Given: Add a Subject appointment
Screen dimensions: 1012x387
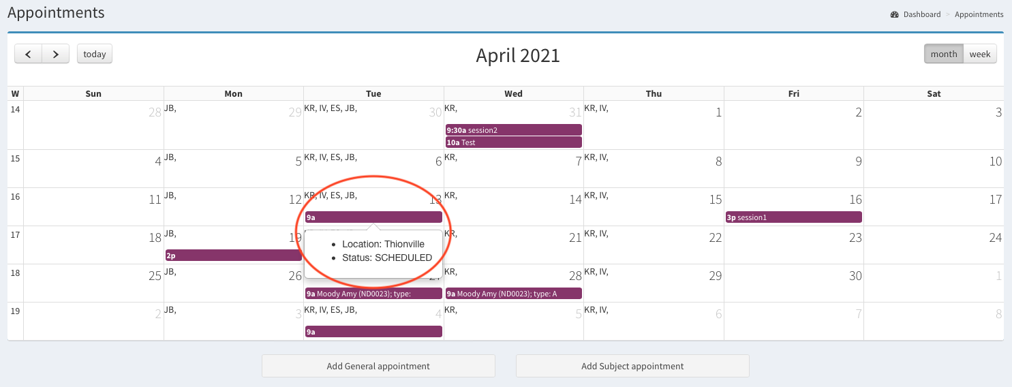Looking at the screenshot, I should pyautogui.click(x=632, y=366).
